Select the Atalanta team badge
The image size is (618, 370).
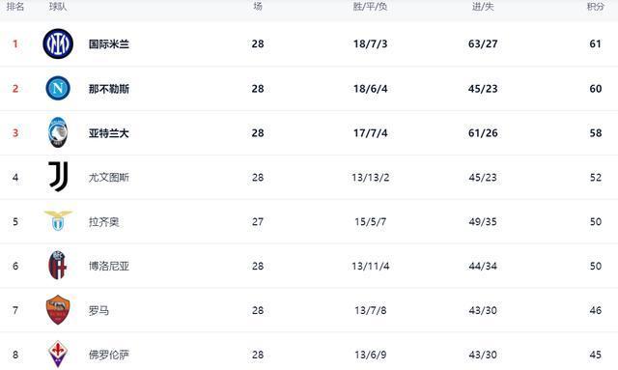(58, 132)
